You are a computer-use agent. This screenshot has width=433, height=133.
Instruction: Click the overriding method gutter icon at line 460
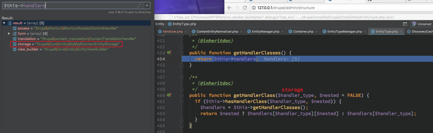[x=169, y=95]
